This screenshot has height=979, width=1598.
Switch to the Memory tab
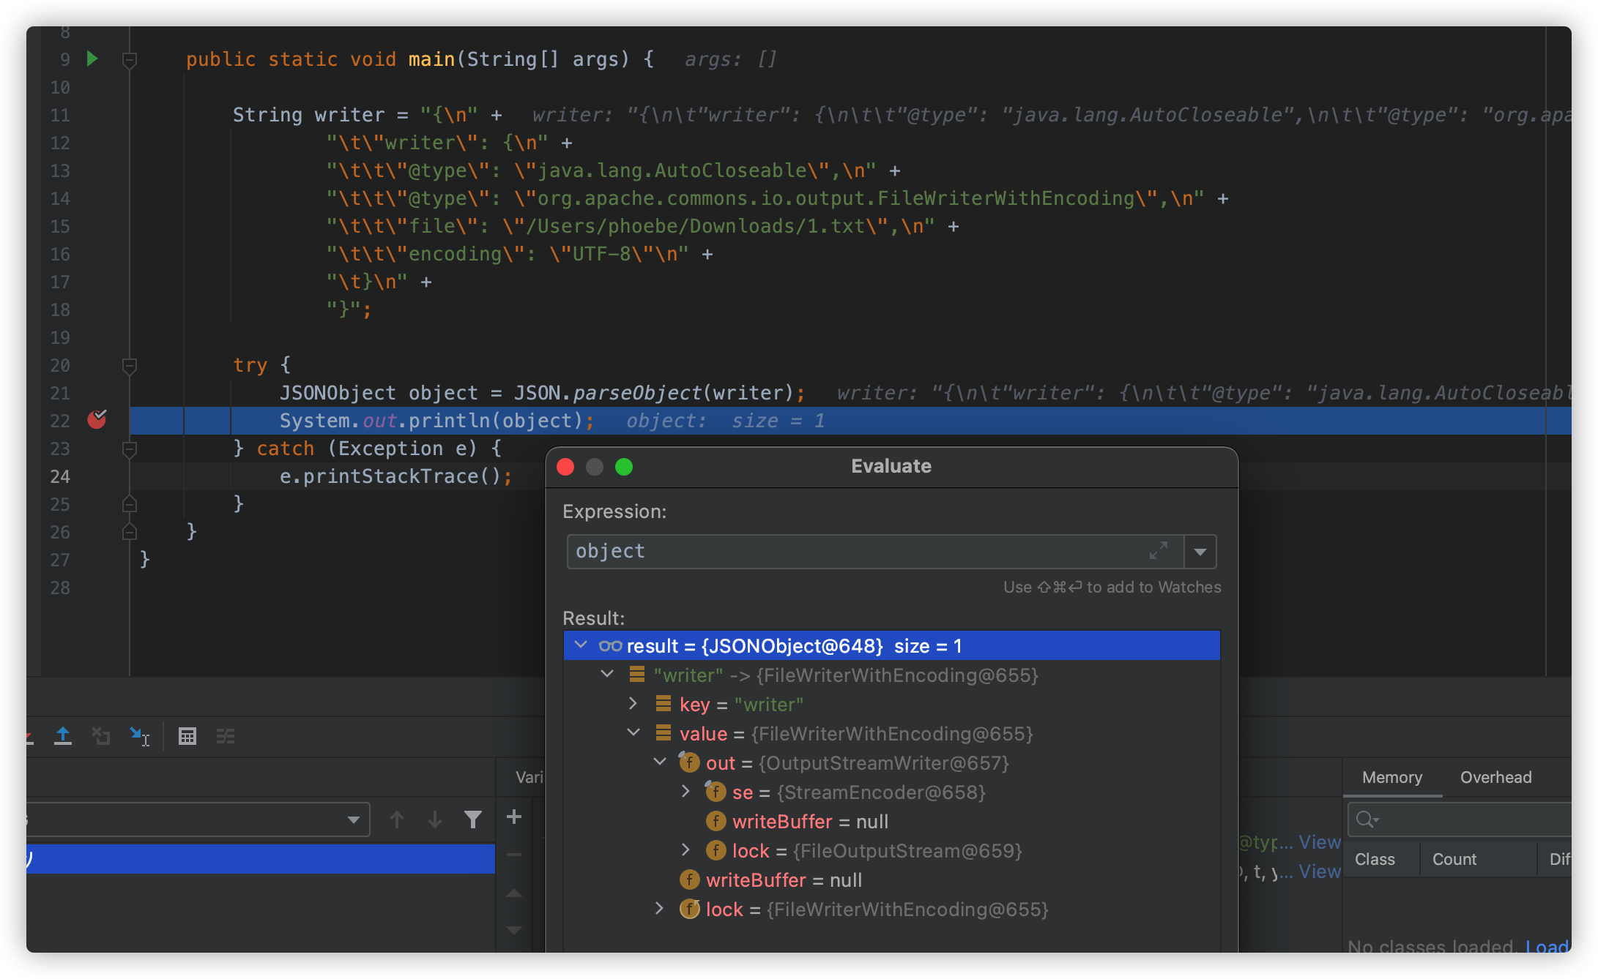tap(1392, 777)
